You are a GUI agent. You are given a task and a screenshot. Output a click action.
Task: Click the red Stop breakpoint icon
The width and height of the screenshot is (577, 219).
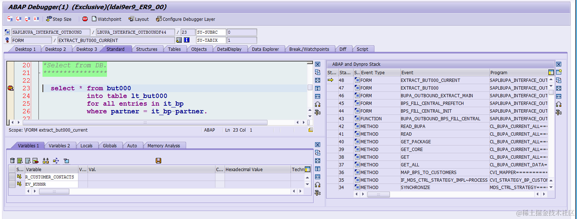tap(85, 19)
